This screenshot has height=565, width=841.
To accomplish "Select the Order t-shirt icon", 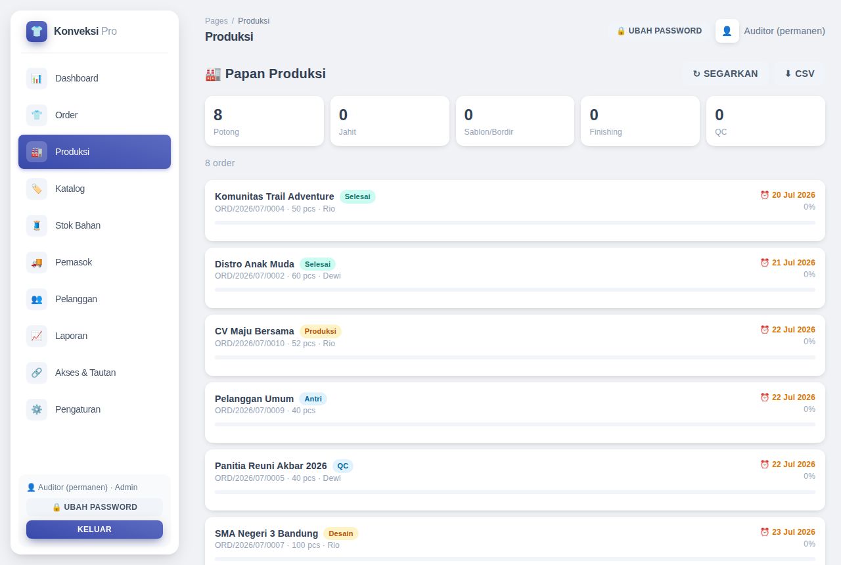I will pyautogui.click(x=37, y=115).
